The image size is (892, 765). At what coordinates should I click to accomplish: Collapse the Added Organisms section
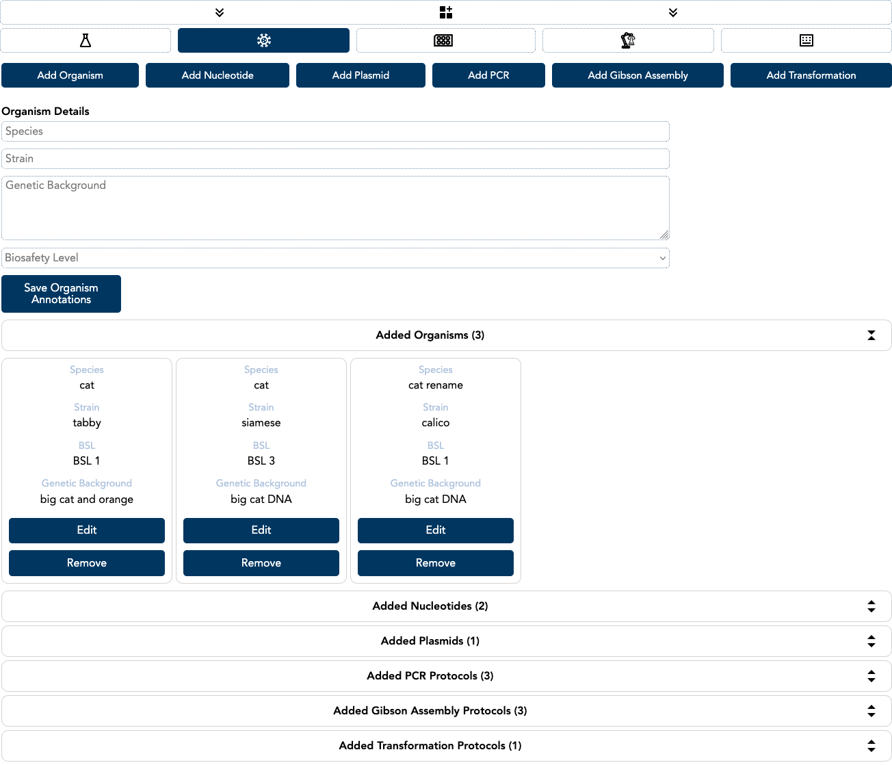pos(871,335)
